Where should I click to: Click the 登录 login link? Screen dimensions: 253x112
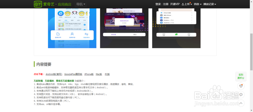coord(158,4)
